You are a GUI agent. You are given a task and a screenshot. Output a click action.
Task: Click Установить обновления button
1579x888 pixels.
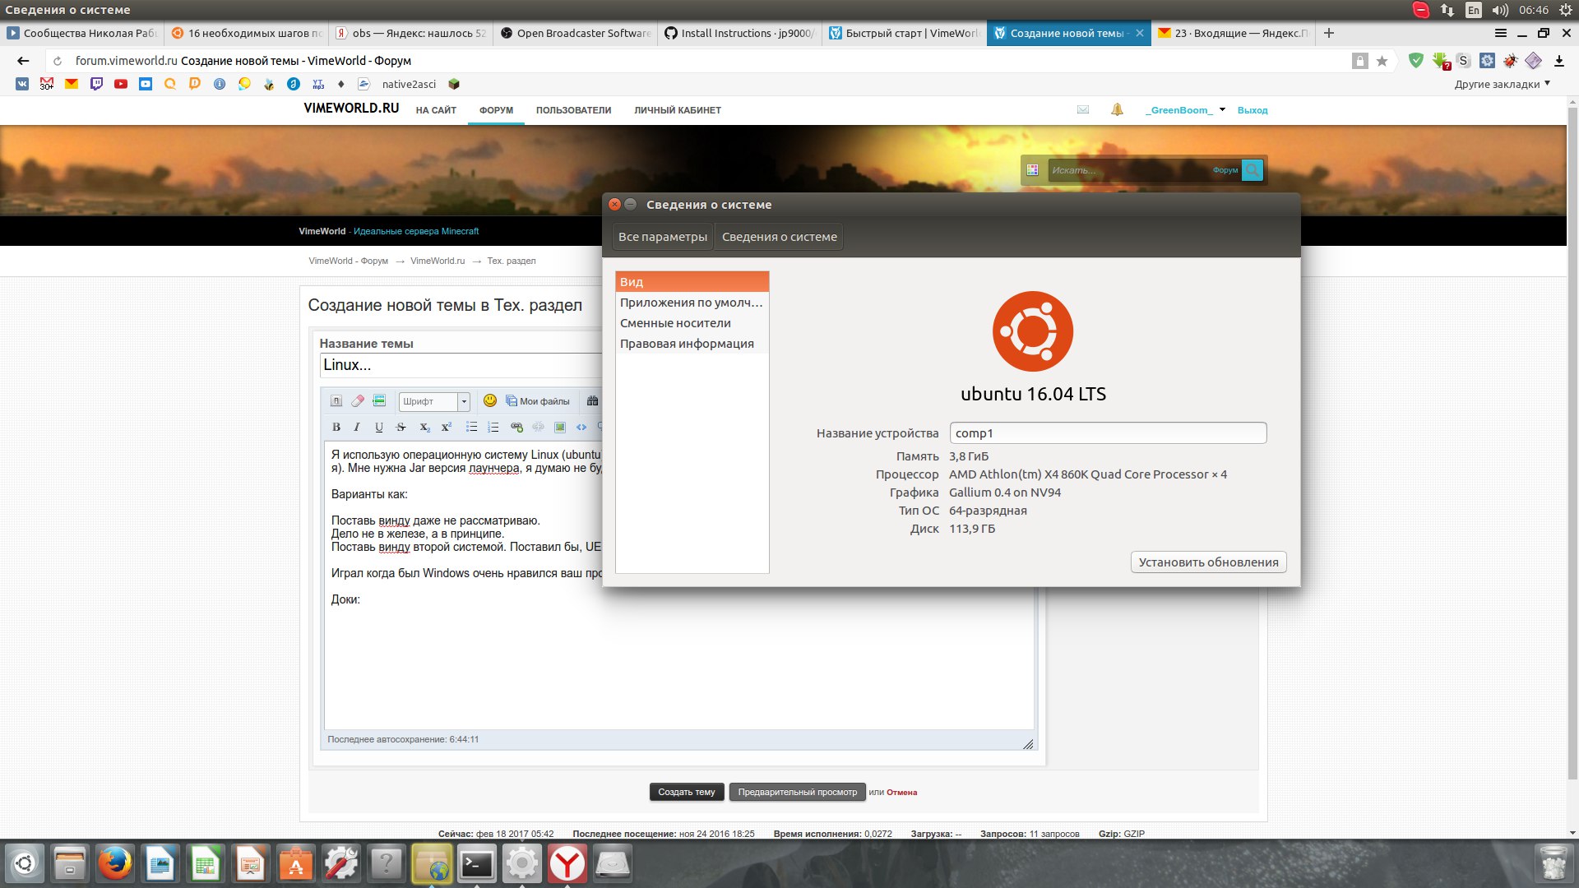(x=1208, y=562)
